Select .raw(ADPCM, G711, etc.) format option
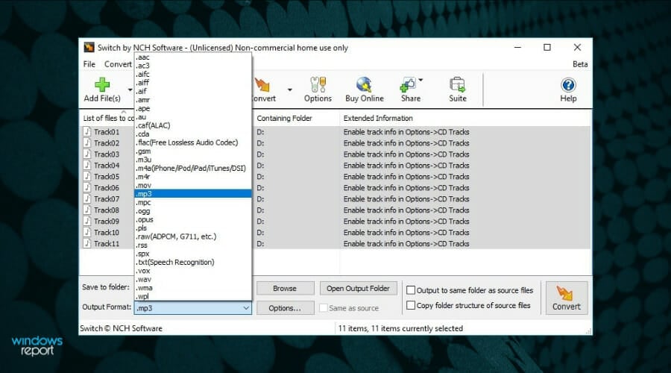 pyautogui.click(x=193, y=236)
